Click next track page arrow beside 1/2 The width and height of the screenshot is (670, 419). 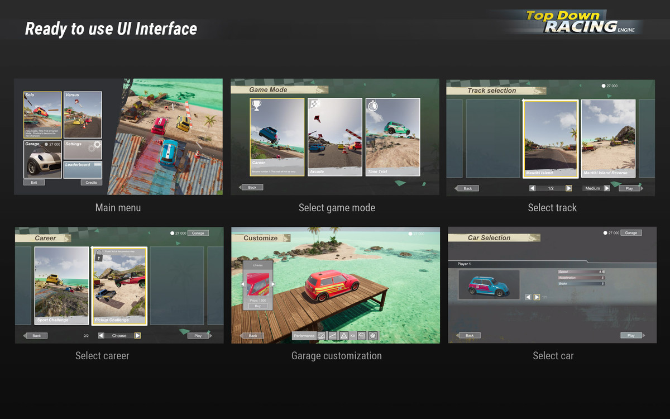[x=569, y=188]
